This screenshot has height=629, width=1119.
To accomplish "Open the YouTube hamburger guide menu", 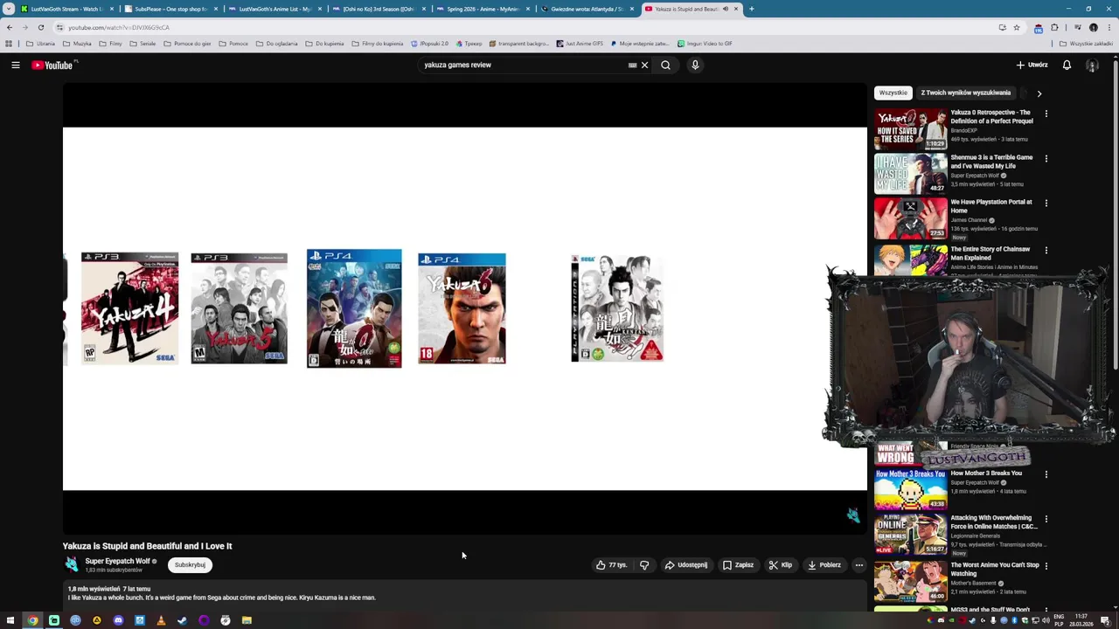I will coord(15,65).
